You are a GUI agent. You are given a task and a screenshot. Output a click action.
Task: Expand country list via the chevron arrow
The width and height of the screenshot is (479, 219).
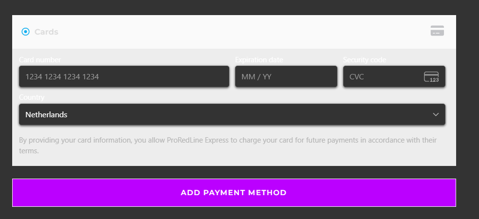[x=436, y=114]
